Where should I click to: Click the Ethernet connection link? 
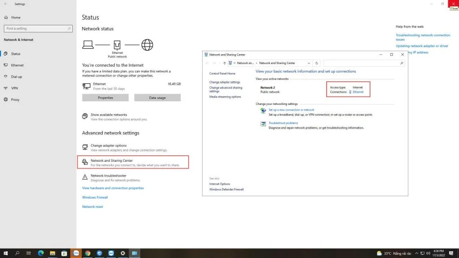(x=358, y=92)
